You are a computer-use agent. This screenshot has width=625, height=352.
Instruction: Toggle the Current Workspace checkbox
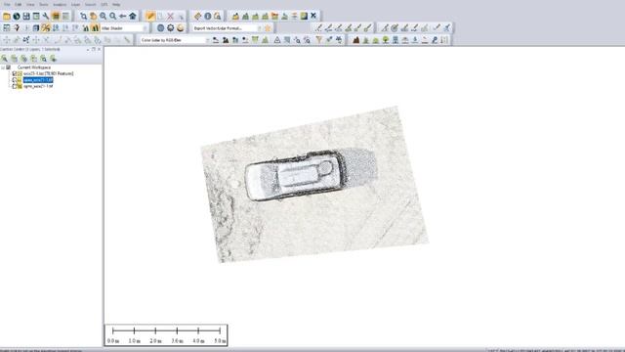[9, 67]
